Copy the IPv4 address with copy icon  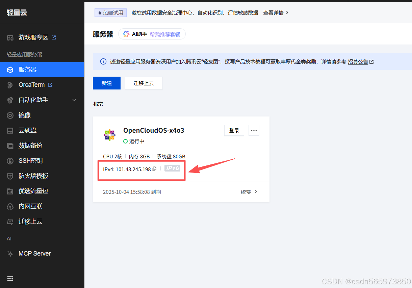tap(154, 169)
